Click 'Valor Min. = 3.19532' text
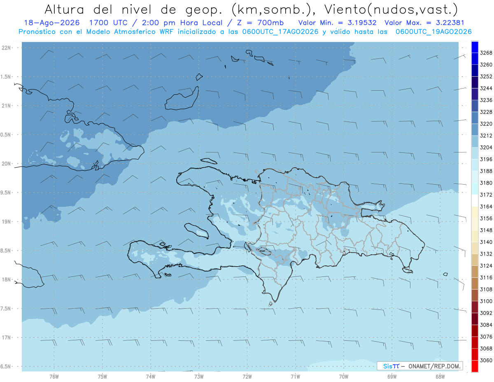 [337, 23]
